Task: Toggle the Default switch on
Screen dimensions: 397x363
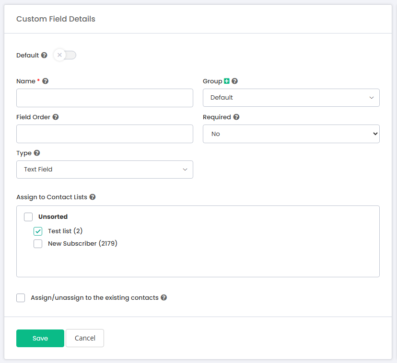Action: click(65, 55)
